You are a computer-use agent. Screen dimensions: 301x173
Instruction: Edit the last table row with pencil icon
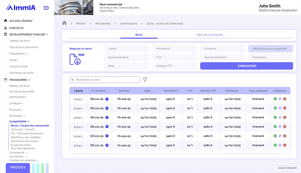pos(280,145)
